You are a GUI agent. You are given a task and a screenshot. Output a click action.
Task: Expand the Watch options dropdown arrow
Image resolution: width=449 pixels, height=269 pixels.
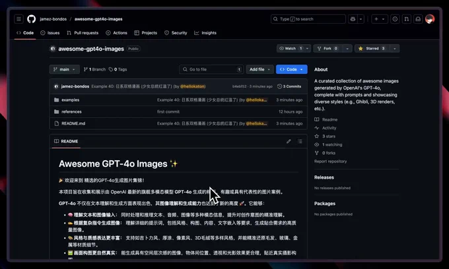[307, 49]
